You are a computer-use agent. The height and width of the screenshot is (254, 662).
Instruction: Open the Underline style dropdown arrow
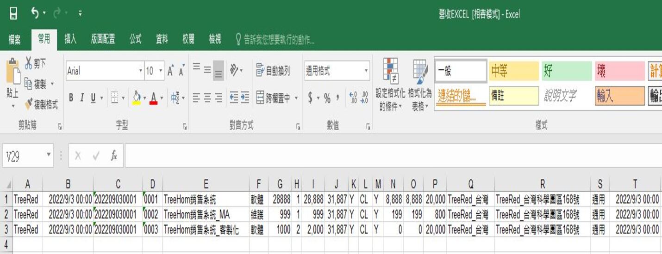click(x=102, y=98)
